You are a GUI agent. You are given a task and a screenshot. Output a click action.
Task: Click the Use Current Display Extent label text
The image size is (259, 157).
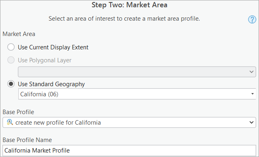(53, 47)
